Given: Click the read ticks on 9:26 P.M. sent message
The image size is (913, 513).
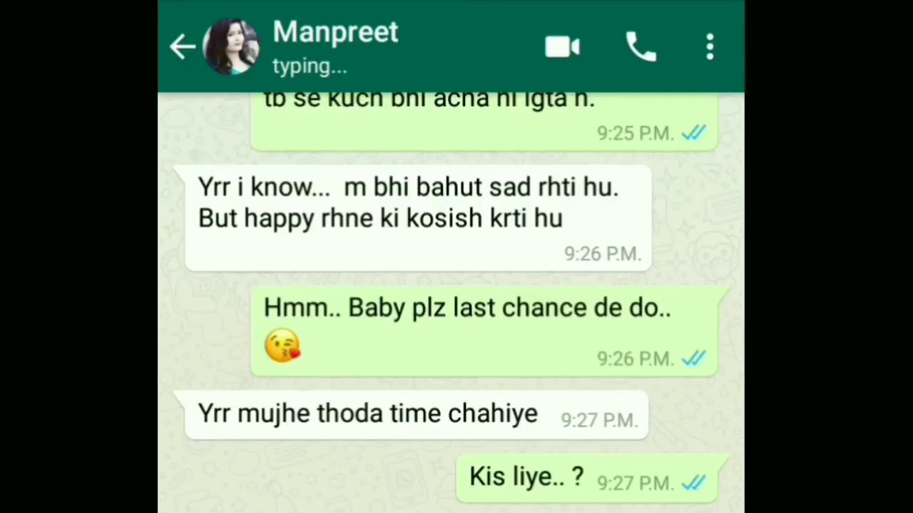Looking at the screenshot, I should [x=693, y=358].
